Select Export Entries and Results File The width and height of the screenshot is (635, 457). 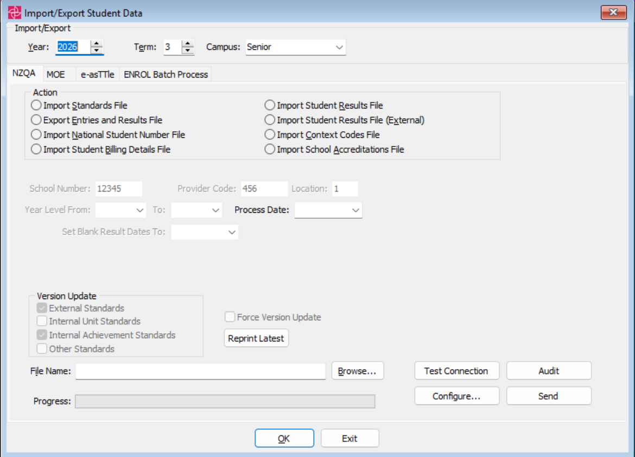(x=97, y=120)
